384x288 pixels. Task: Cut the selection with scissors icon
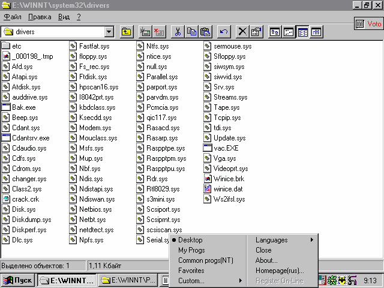[x=178, y=32]
